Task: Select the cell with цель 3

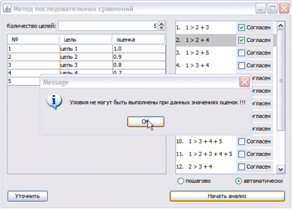Action: [x=86, y=65]
